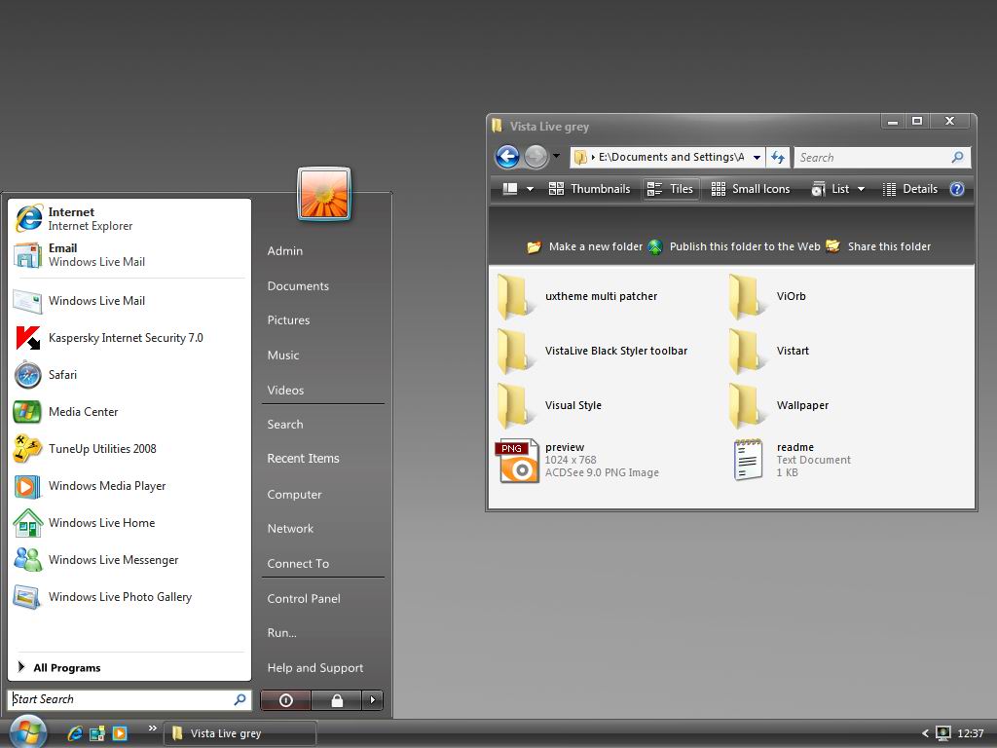
Task: Open Network from Start menu
Action: [290, 529]
